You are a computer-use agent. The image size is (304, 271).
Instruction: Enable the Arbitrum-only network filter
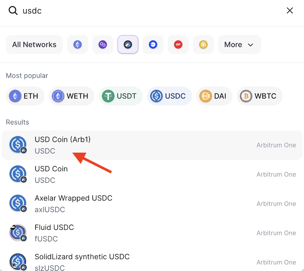click(x=128, y=44)
